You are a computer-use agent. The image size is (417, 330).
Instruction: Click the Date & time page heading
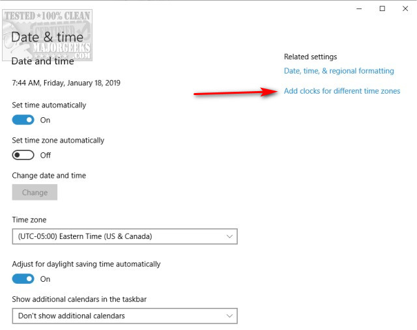pos(48,38)
